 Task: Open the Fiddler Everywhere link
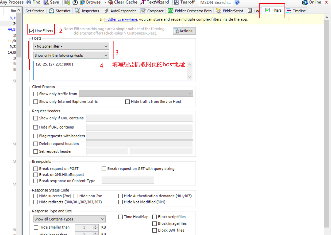click(x=121, y=19)
